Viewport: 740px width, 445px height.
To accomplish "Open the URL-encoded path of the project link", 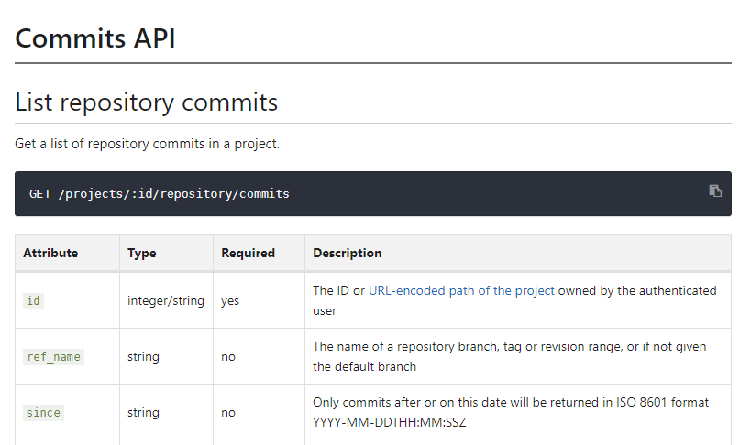I will coord(461,290).
